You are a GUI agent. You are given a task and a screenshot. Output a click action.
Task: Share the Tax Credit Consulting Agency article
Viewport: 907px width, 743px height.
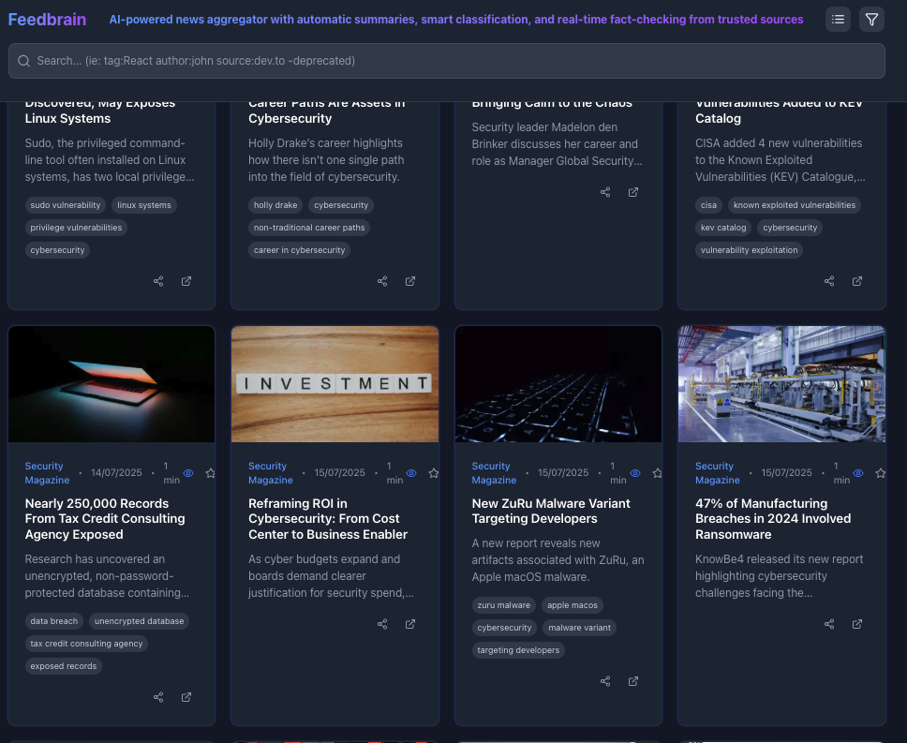click(158, 697)
